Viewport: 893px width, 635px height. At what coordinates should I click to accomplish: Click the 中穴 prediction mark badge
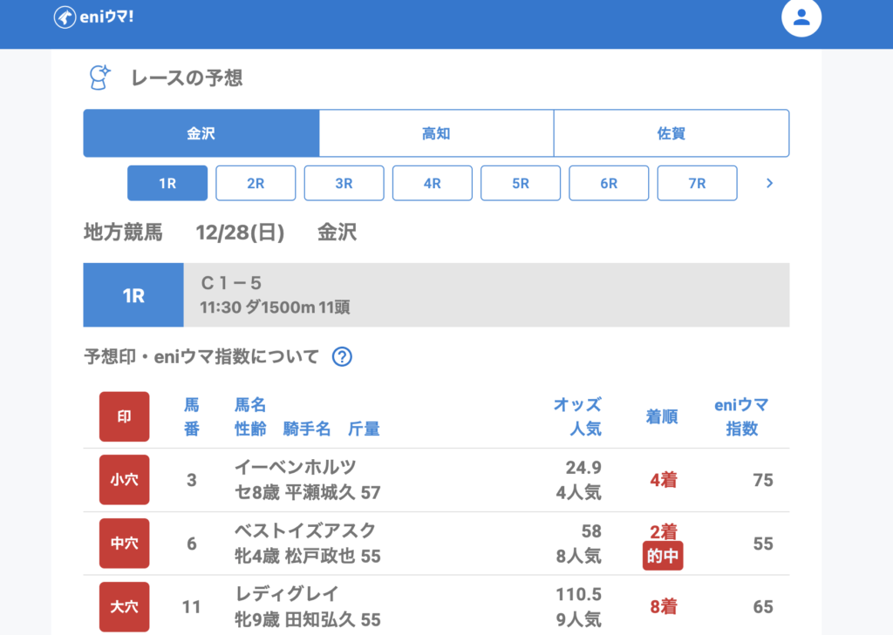[x=124, y=544]
